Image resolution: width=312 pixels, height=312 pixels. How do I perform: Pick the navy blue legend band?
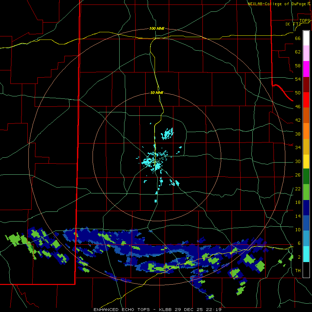click(x=306, y=208)
